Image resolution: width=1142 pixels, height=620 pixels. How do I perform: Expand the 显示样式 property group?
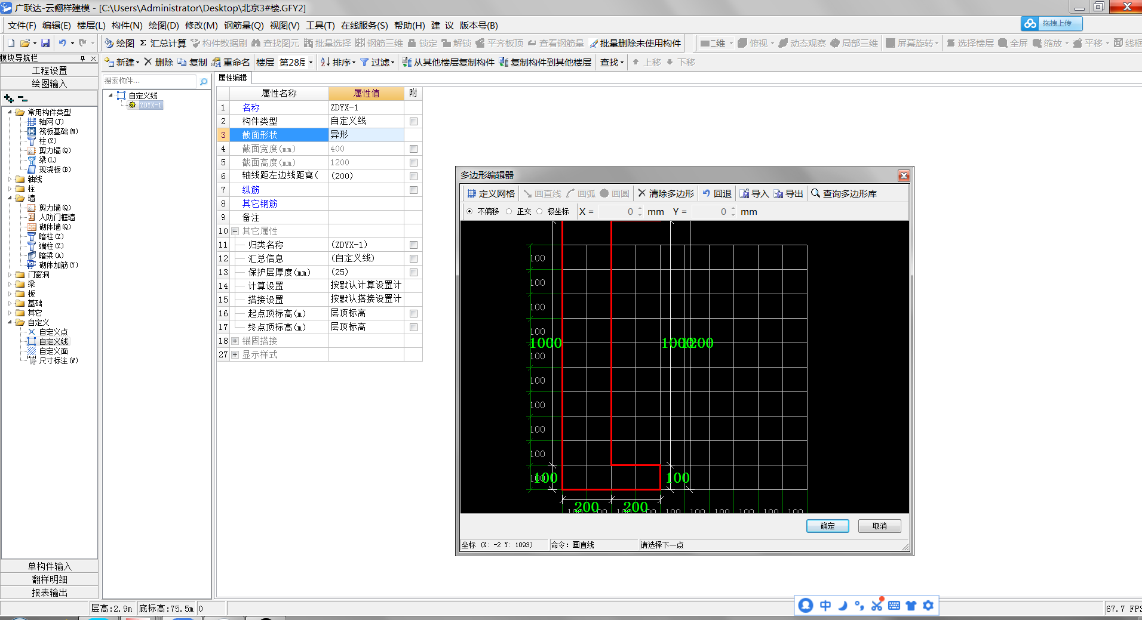pos(235,354)
